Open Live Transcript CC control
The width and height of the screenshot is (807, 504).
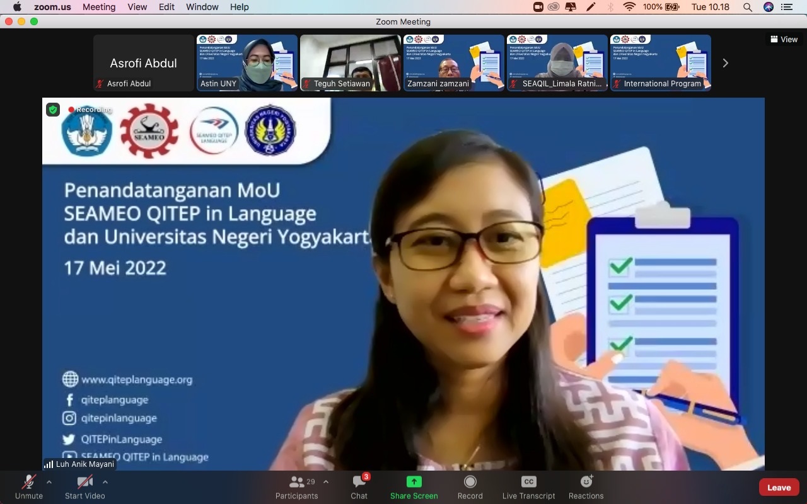tap(528, 487)
